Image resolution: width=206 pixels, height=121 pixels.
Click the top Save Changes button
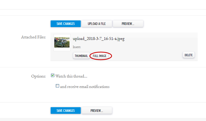65,24
